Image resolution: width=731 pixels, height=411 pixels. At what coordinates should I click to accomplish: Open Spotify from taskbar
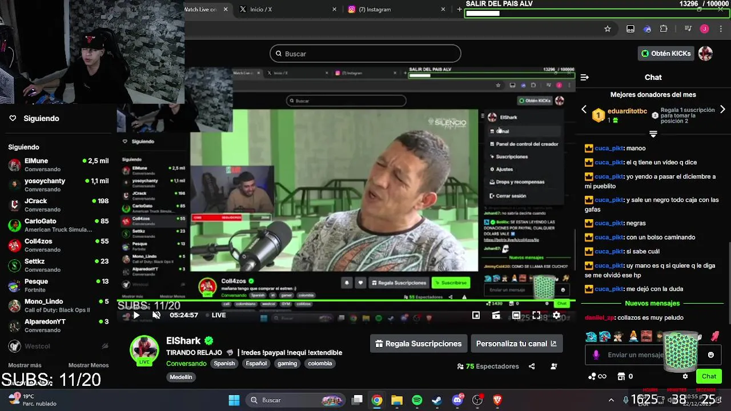(x=417, y=400)
